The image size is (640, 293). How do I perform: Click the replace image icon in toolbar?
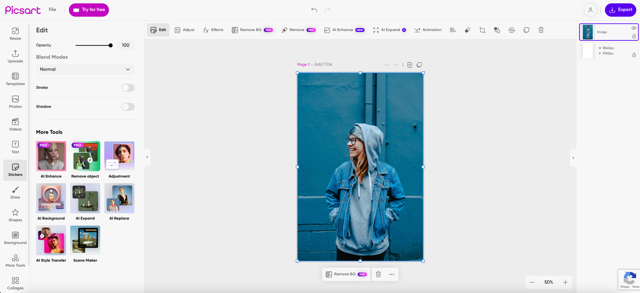coord(497,30)
